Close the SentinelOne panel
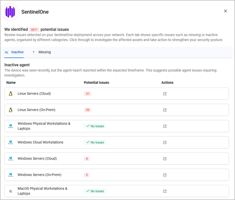 pyautogui.click(x=225, y=11)
